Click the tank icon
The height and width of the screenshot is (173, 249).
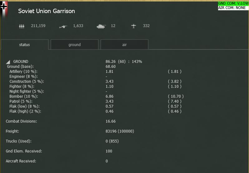101,26
